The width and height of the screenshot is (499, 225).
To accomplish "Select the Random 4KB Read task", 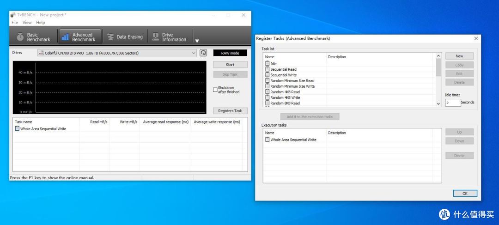I will tap(283, 92).
